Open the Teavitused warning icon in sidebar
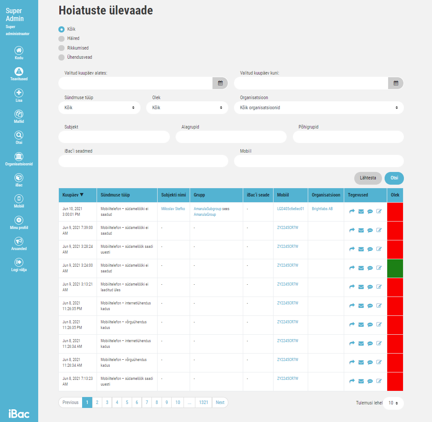 (x=19, y=72)
